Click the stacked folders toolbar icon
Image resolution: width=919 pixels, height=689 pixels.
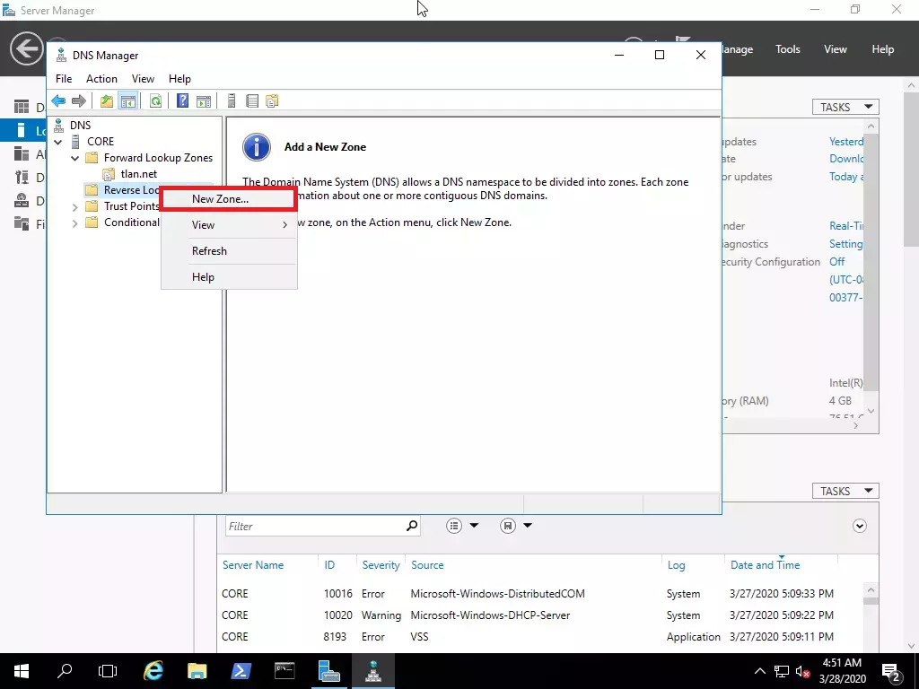(272, 100)
